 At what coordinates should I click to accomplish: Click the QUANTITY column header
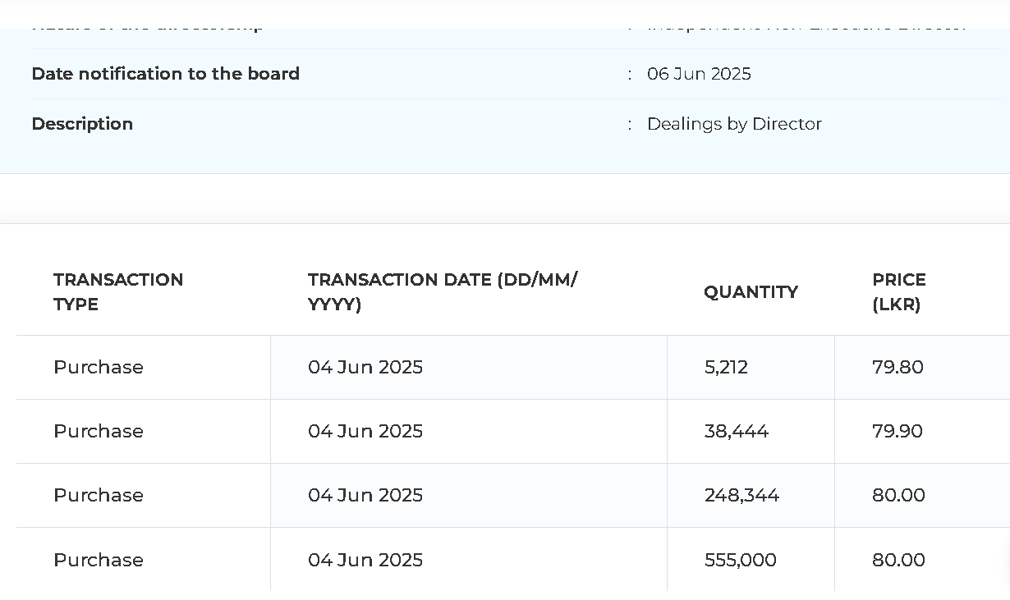pyautogui.click(x=751, y=292)
